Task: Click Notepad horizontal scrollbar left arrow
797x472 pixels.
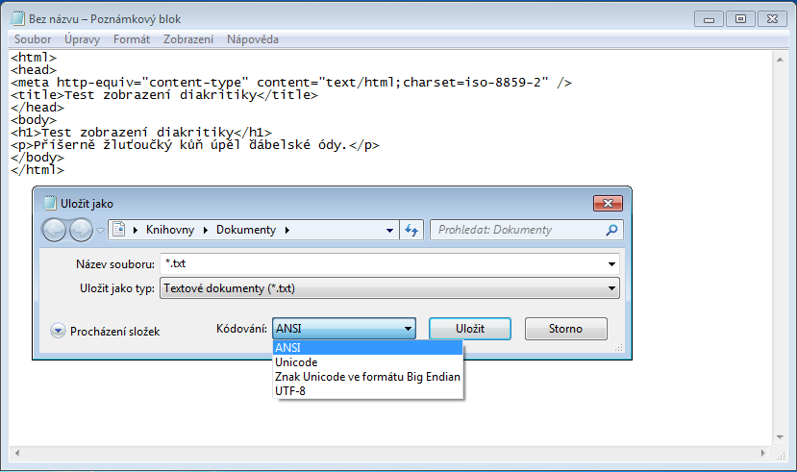Action: 17,453
